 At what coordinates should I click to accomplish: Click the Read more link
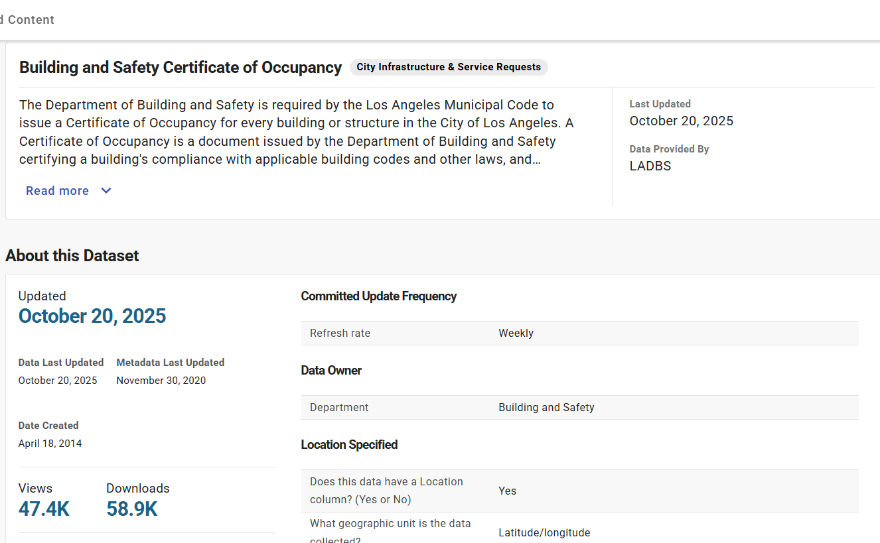click(58, 191)
